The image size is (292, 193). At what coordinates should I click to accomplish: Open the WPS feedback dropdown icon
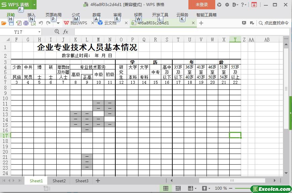click(235, 5)
